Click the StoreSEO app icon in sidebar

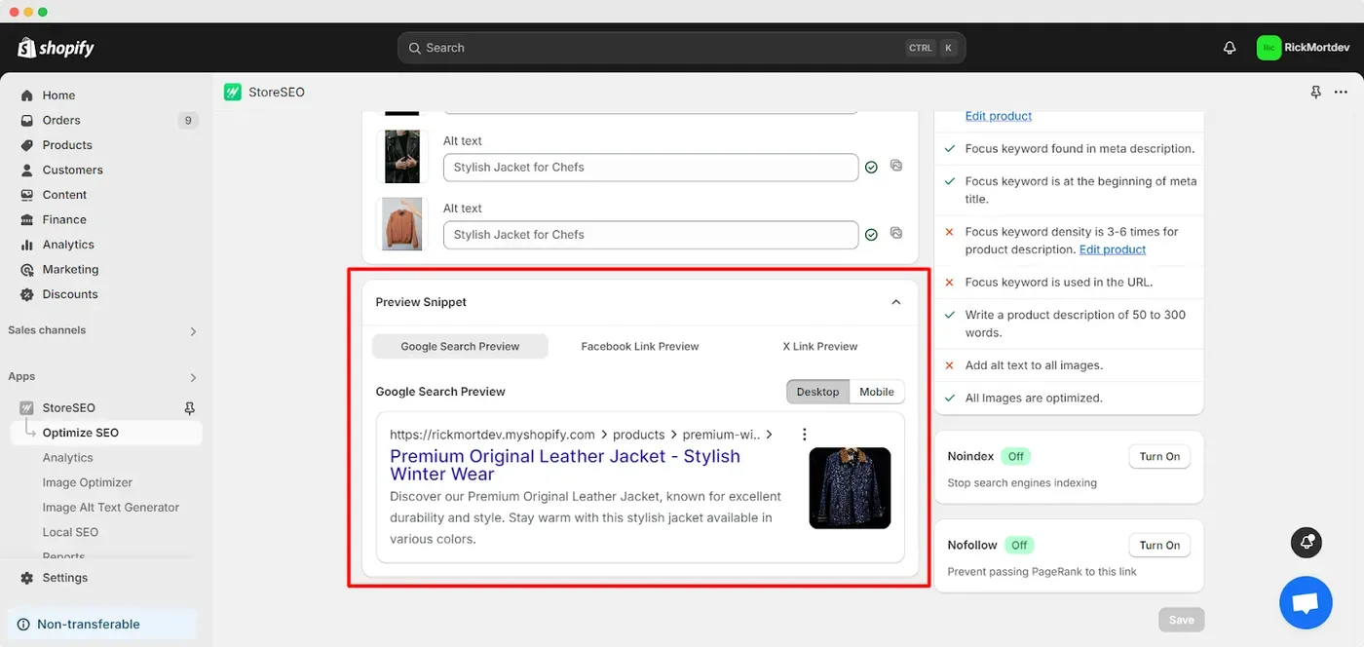26,408
